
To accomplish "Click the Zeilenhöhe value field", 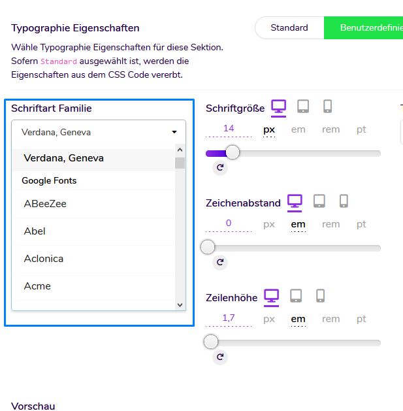I will (x=229, y=318).
